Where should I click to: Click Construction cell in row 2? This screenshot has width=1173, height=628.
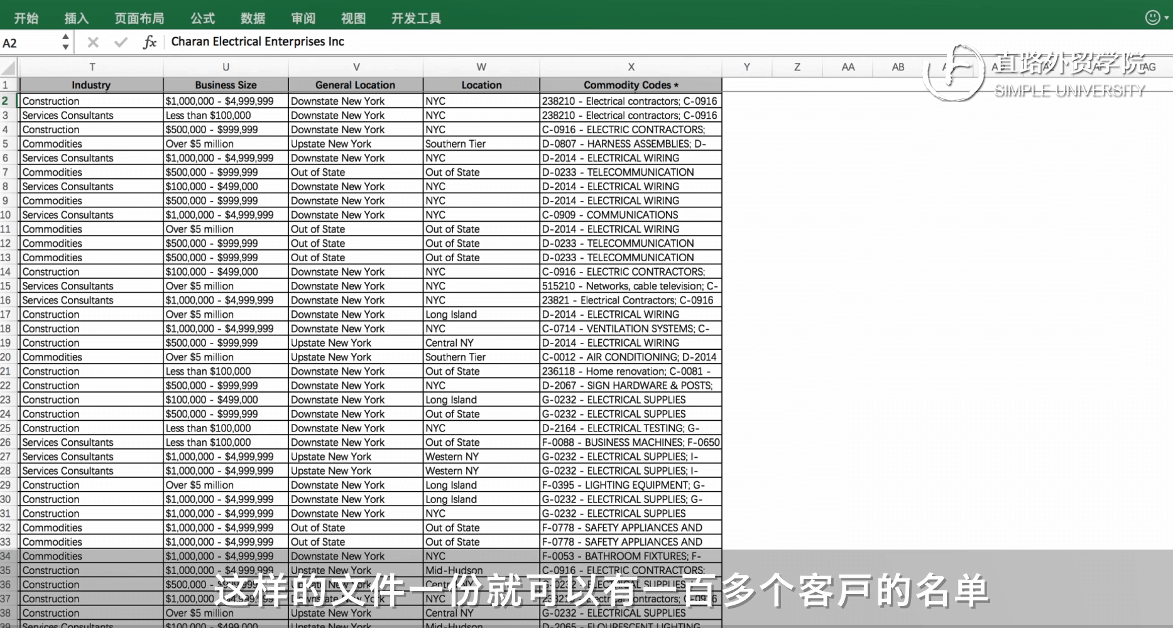pyautogui.click(x=92, y=101)
